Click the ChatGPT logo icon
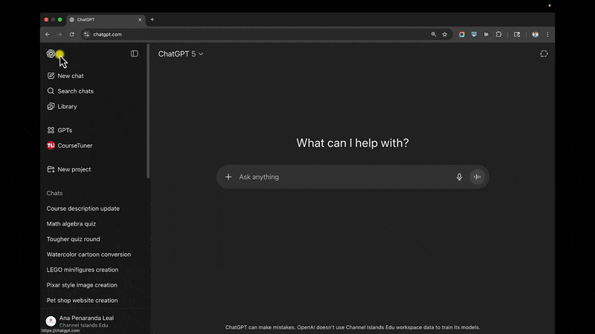This screenshot has height=334, width=595. coord(51,53)
